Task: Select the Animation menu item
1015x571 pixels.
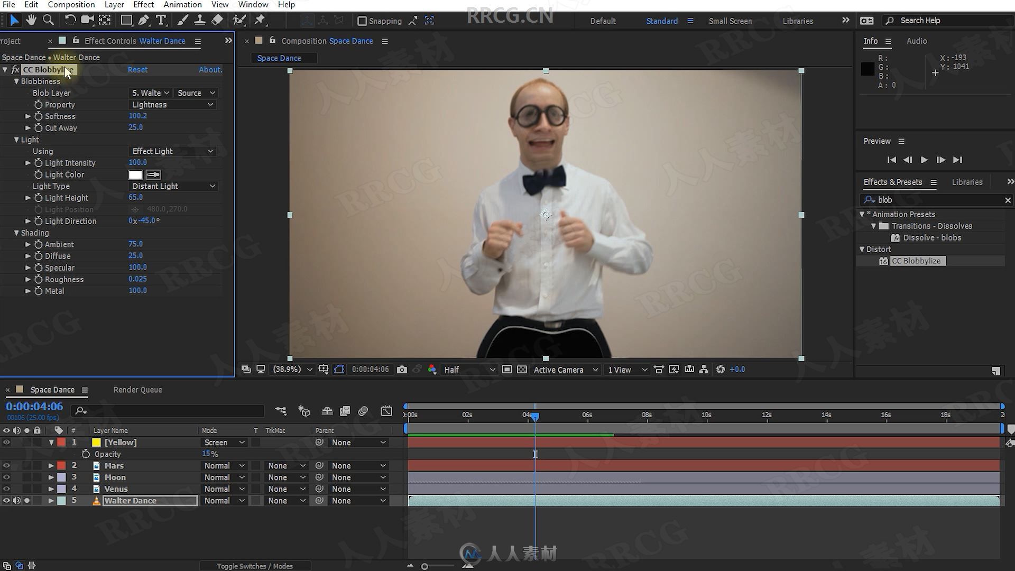Action: pyautogui.click(x=182, y=5)
